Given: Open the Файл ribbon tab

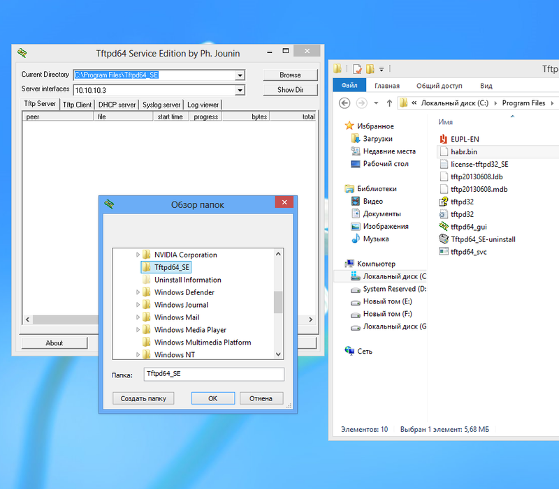Looking at the screenshot, I should pos(349,85).
